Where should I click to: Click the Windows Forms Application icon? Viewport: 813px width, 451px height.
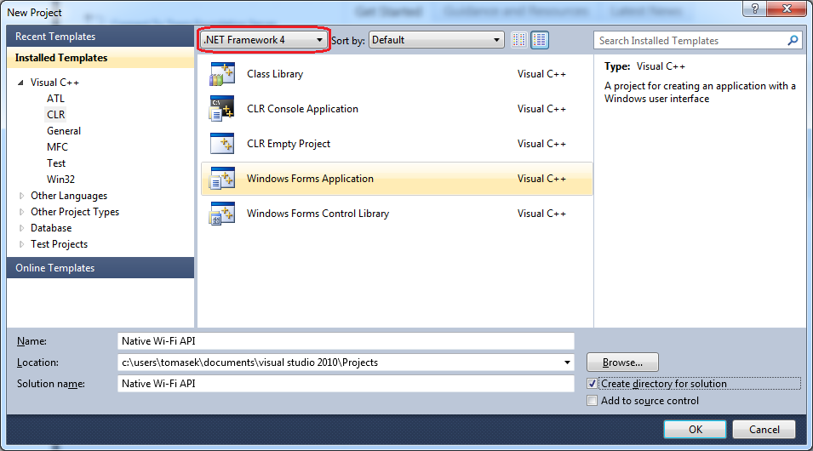(222, 179)
